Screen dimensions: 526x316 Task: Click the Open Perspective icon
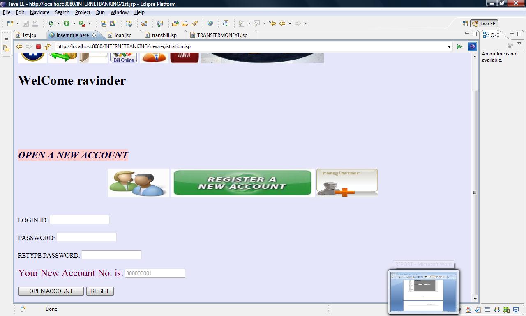(x=465, y=23)
